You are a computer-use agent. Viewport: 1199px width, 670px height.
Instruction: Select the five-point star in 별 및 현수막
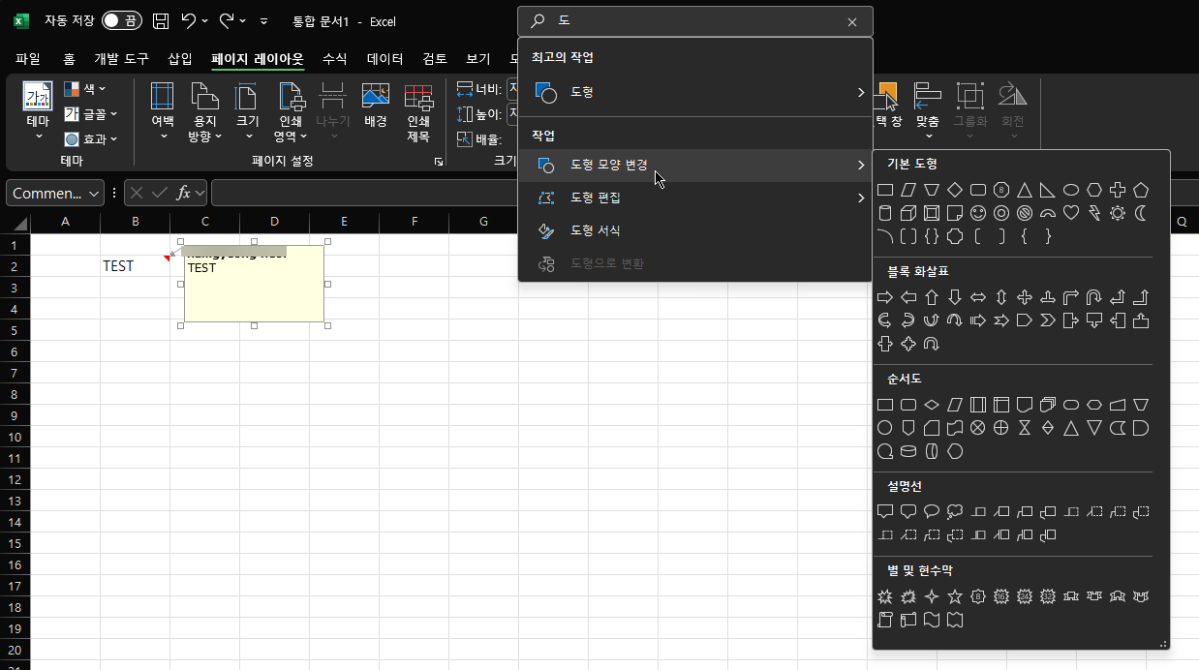pyautogui.click(x=955, y=596)
